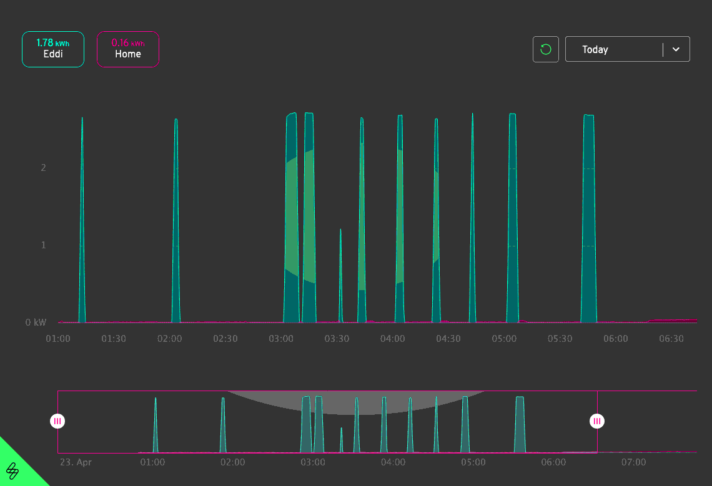Grab the left navigator range handle
The width and height of the screenshot is (712, 486).
click(x=57, y=422)
